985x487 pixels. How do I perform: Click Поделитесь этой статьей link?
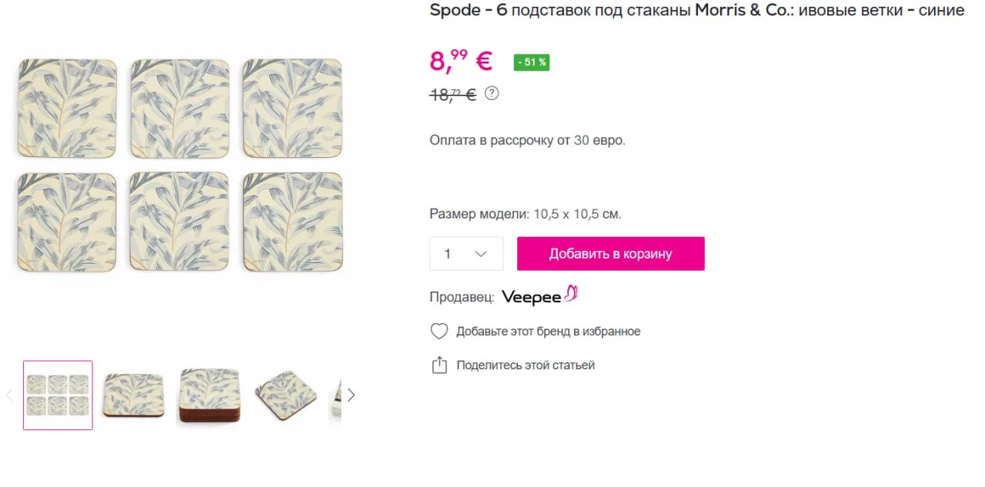tap(526, 365)
